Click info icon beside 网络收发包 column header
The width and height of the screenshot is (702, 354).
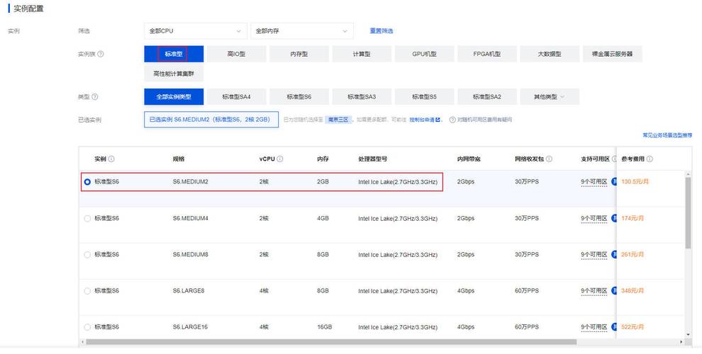pos(550,159)
